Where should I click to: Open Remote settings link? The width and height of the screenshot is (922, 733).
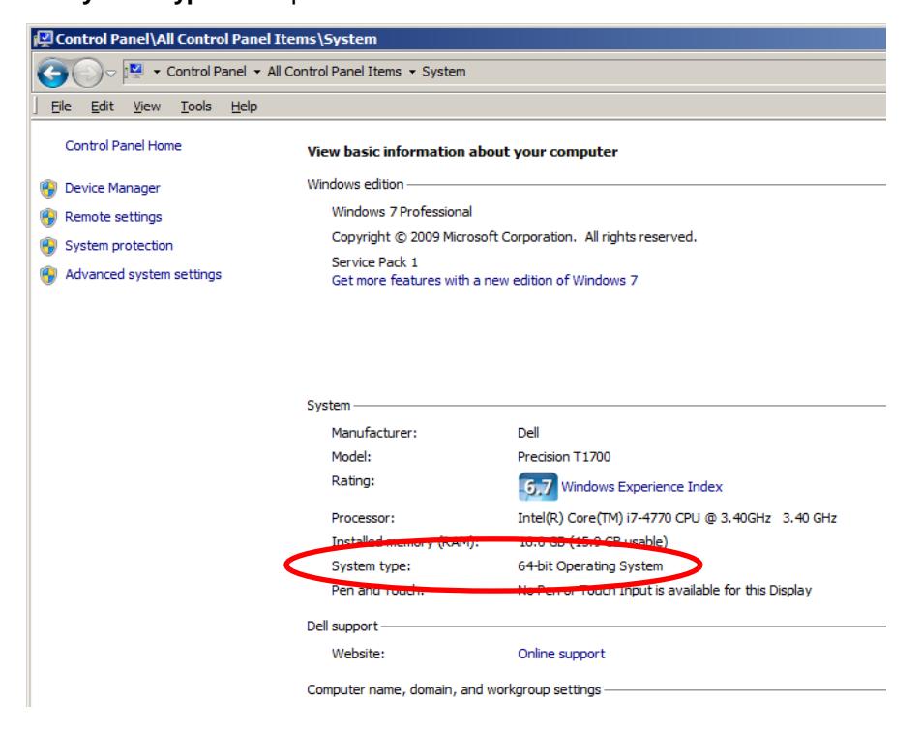[x=113, y=217]
